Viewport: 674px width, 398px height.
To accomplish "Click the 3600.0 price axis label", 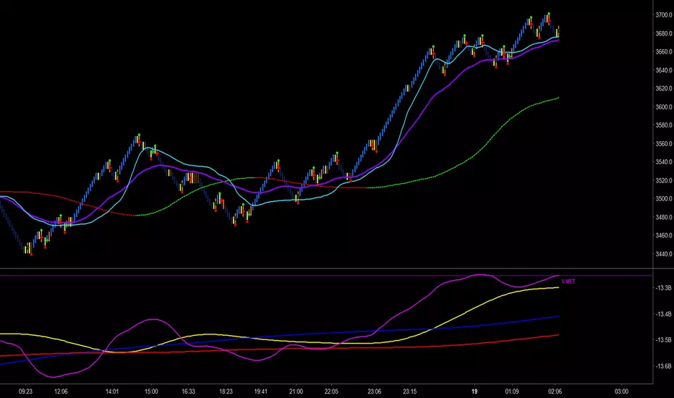I will pyautogui.click(x=664, y=107).
